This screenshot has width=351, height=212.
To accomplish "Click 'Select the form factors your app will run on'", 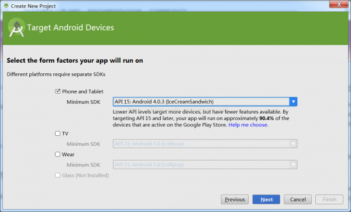I will coord(75,60).
